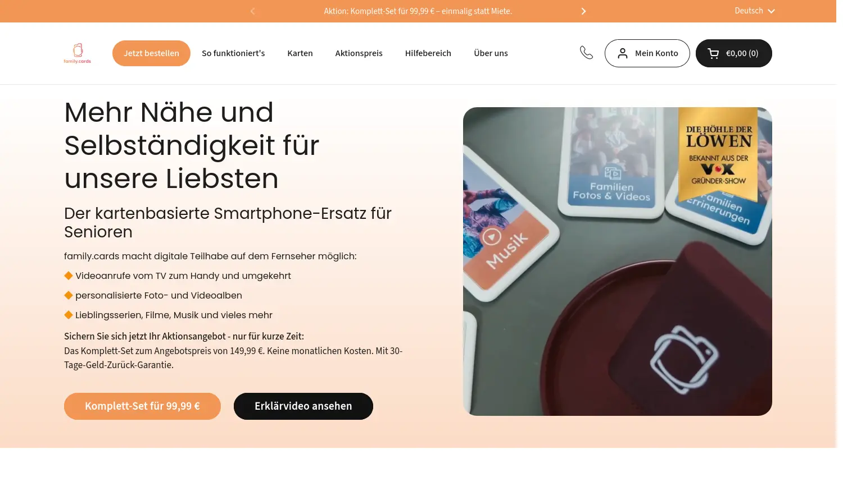
Task: Show previous announcement with left arrow
Action: [253, 11]
